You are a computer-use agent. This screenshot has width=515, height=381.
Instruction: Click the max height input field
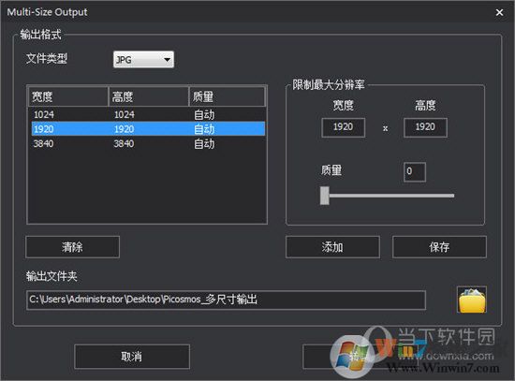pyautogui.click(x=425, y=127)
